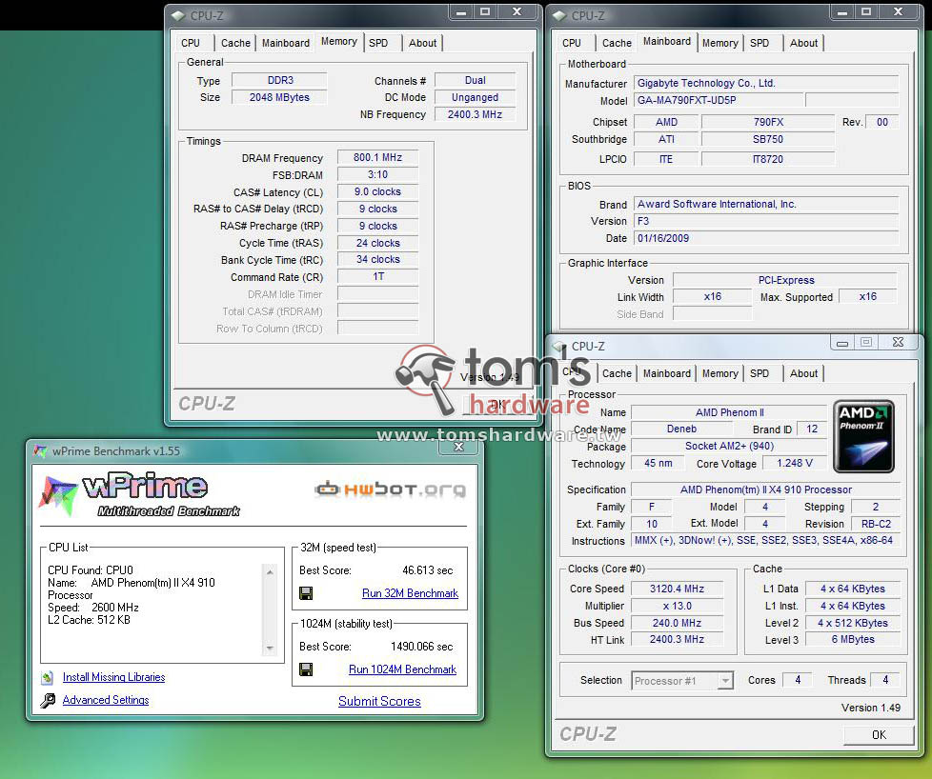This screenshot has height=779, width=932.
Task: Click OK in bottom CPU-Z window
Action: (x=879, y=735)
